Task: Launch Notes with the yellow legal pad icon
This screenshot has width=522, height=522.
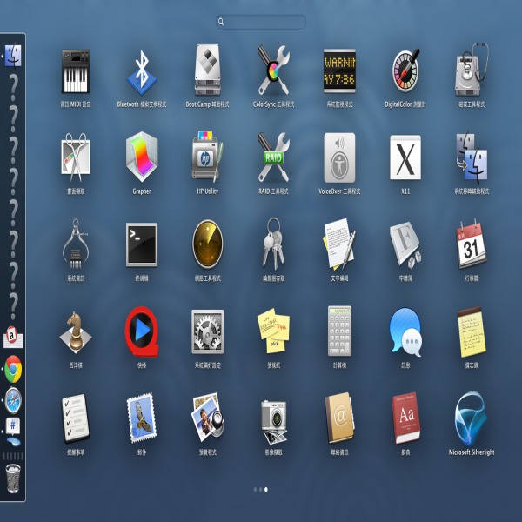Action: pyautogui.click(x=472, y=332)
